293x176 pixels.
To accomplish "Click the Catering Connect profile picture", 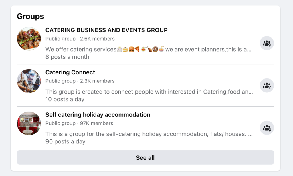I will (29, 81).
